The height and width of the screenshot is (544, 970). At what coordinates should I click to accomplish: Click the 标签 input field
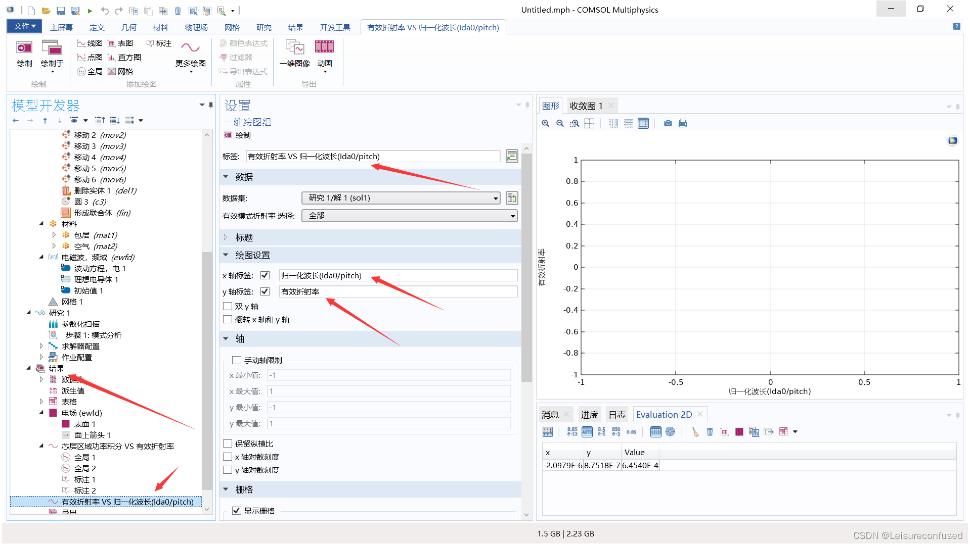tap(373, 157)
